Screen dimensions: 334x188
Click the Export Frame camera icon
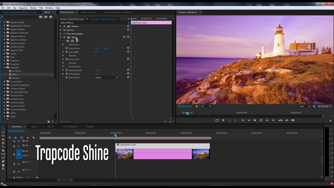[x=293, y=120]
